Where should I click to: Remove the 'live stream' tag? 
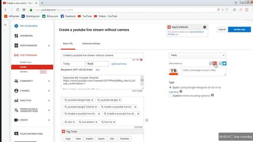pyautogui.click(x=96, y=122)
